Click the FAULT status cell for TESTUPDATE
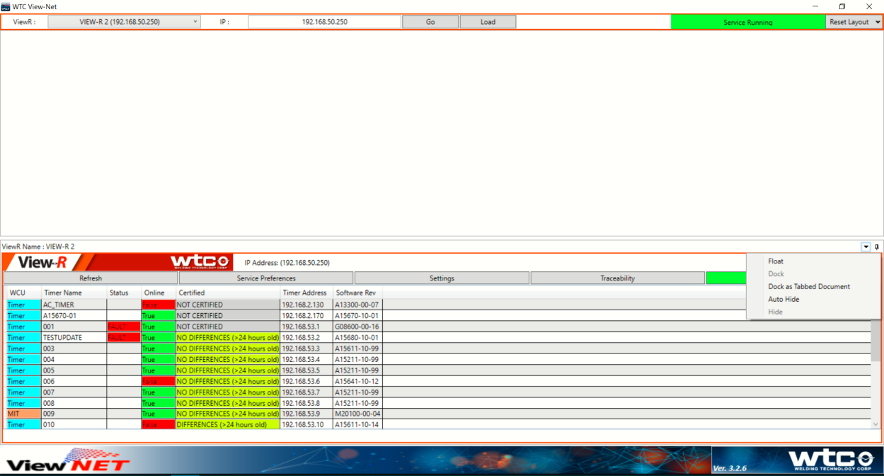This screenshot has height=476, width=884. (x=124, y=338)
